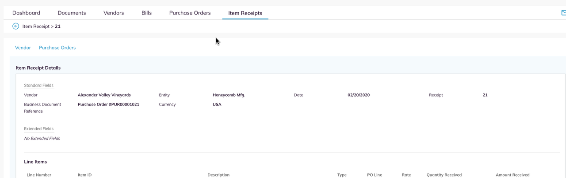
Task: Click the Purchase Order #PUR00001021 reference value
Action: click(x=108, y=105)
